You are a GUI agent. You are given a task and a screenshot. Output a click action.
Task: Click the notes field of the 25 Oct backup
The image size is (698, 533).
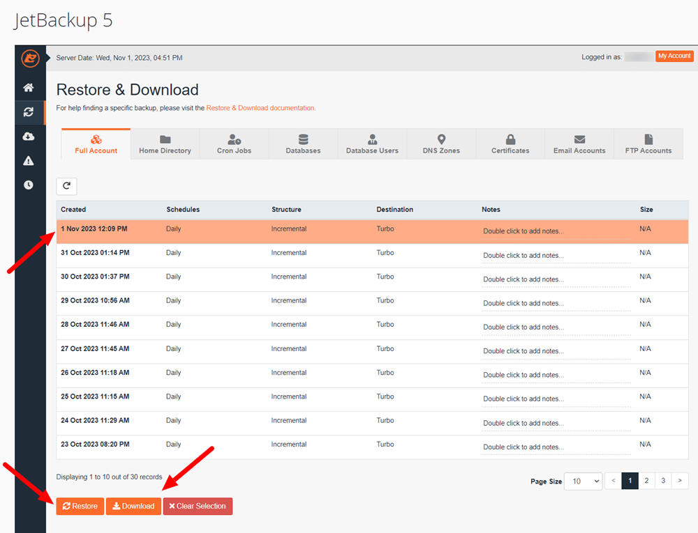(556, 399)
